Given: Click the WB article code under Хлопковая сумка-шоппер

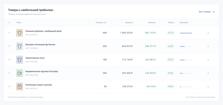Looking at the screenshot, I should [x=31, y=88].
